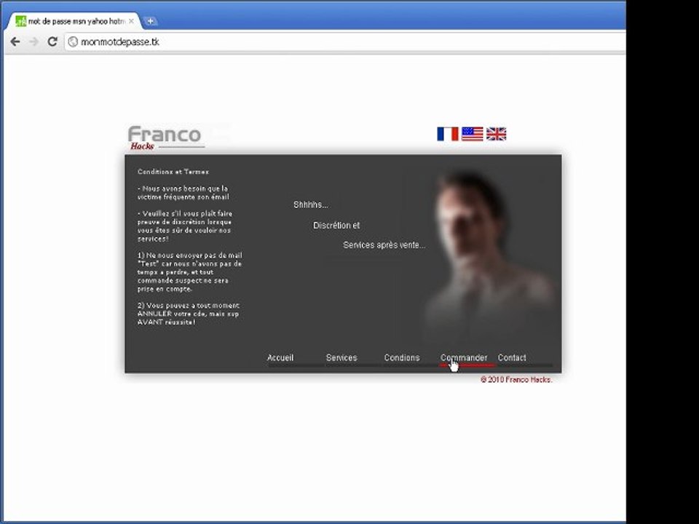Open the Services menu item
This screenshot has height=524, width=699.
click(341, 357)
